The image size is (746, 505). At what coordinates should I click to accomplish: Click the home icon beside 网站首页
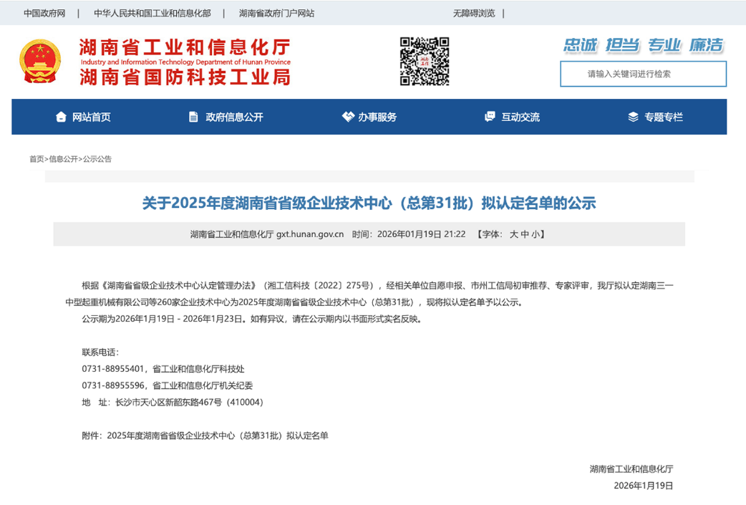(61, 117)
